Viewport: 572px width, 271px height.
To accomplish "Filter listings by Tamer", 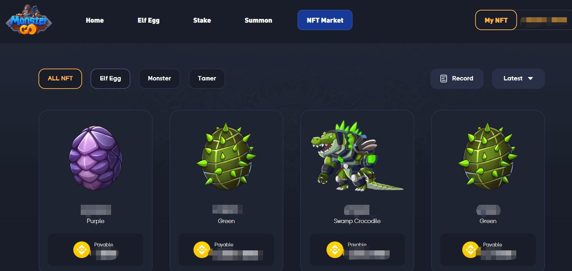I will pyautogui.click(x=207, y=79).
